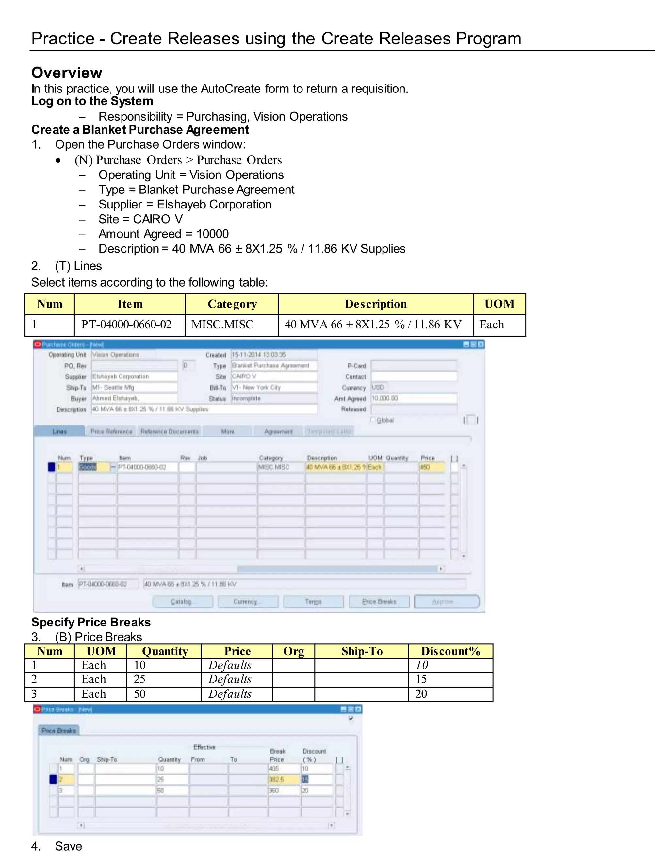Click the Amt Agreed input field
The height and width of the screenshot is (866, 669).
click(x=414, y=398)
